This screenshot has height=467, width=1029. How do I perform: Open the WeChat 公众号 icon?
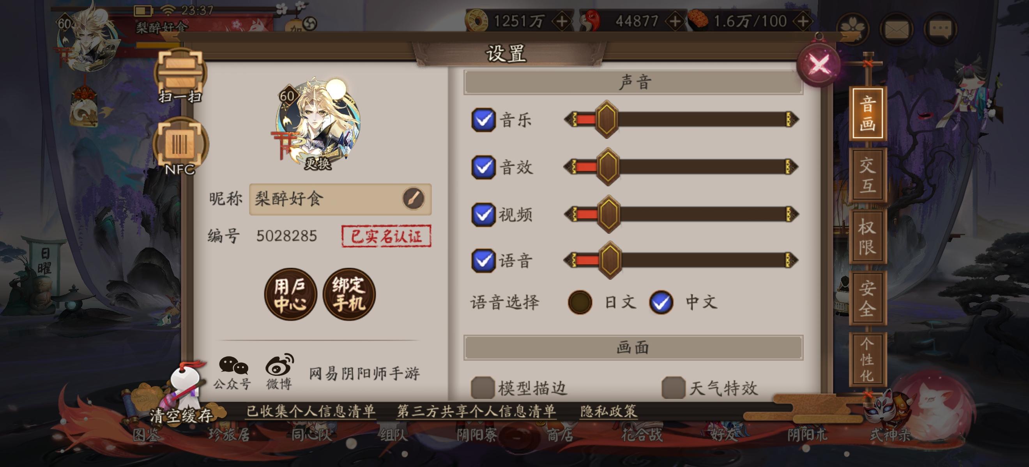point(232,372)
